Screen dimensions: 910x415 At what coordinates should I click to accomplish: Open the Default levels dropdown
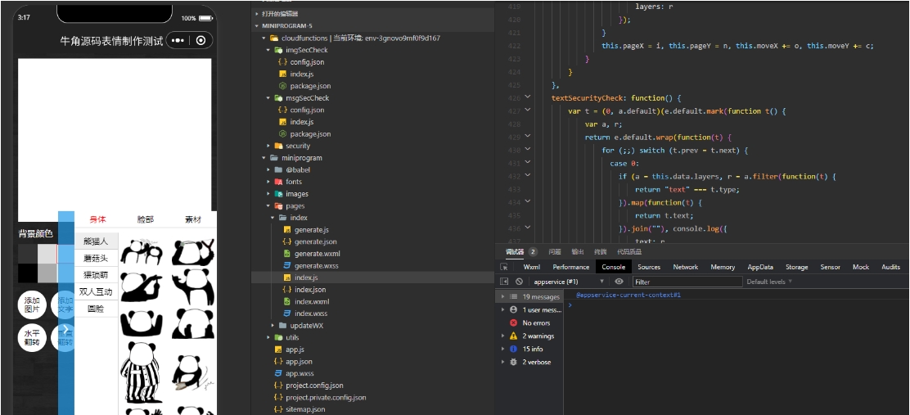pyautogui.click(x=769, y=282)
